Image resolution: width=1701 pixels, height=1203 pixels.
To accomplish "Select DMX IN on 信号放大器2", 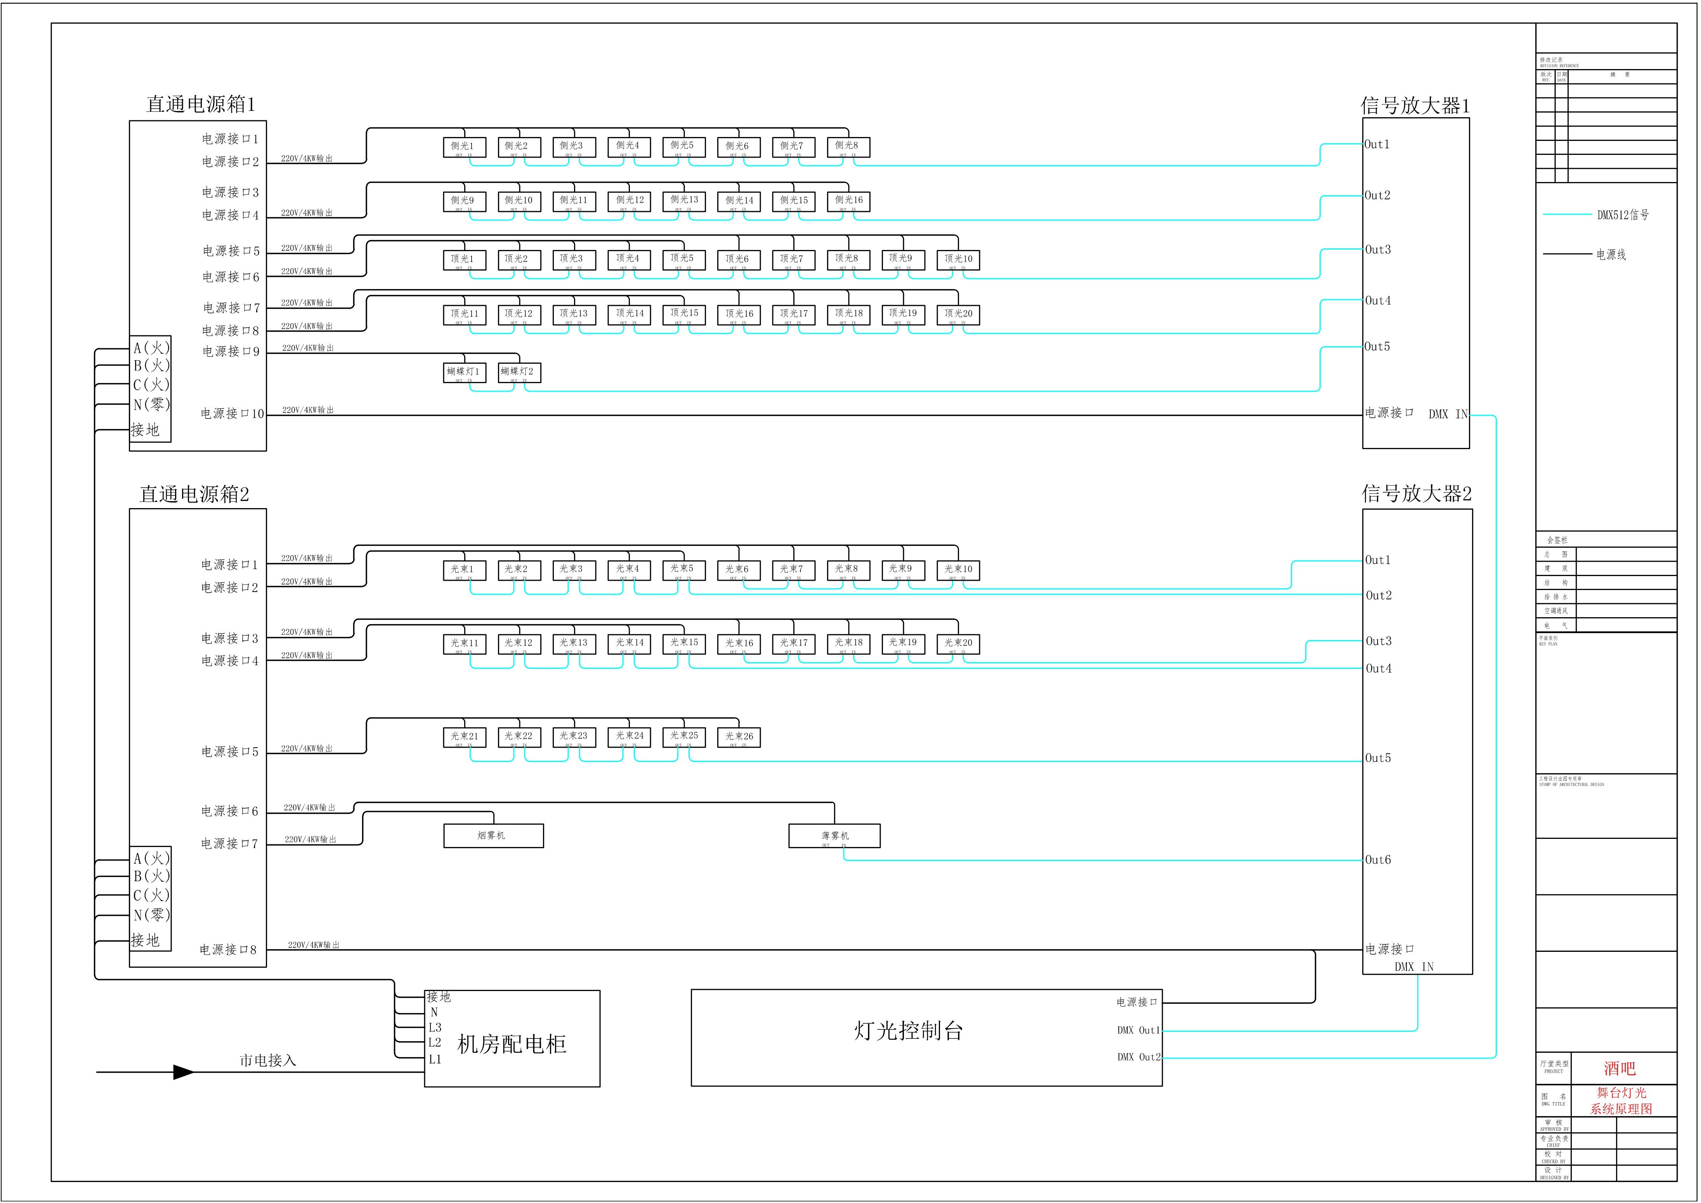I will pos(1414,967).
